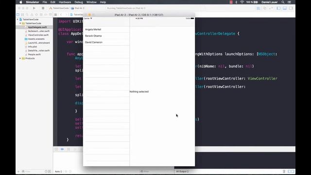This screenshot has width=311, height=175.
Task: Toggle breakpoints in the debug bar
Action: [62, 149]
